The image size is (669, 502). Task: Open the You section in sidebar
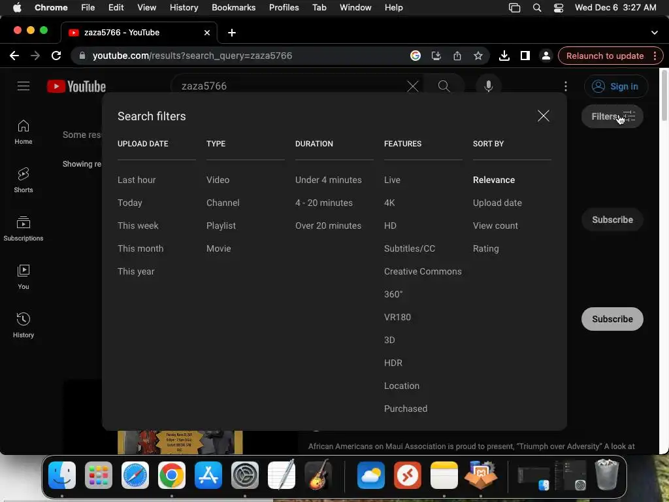tap(24, 276)
